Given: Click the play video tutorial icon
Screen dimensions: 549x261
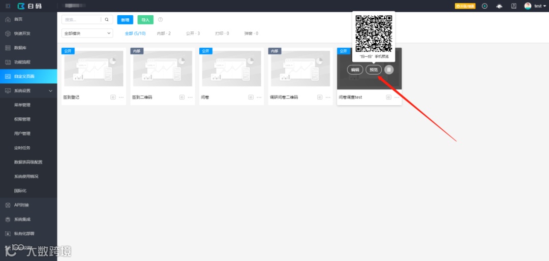Looking at the screenshot, I should [x=484, y=6].
